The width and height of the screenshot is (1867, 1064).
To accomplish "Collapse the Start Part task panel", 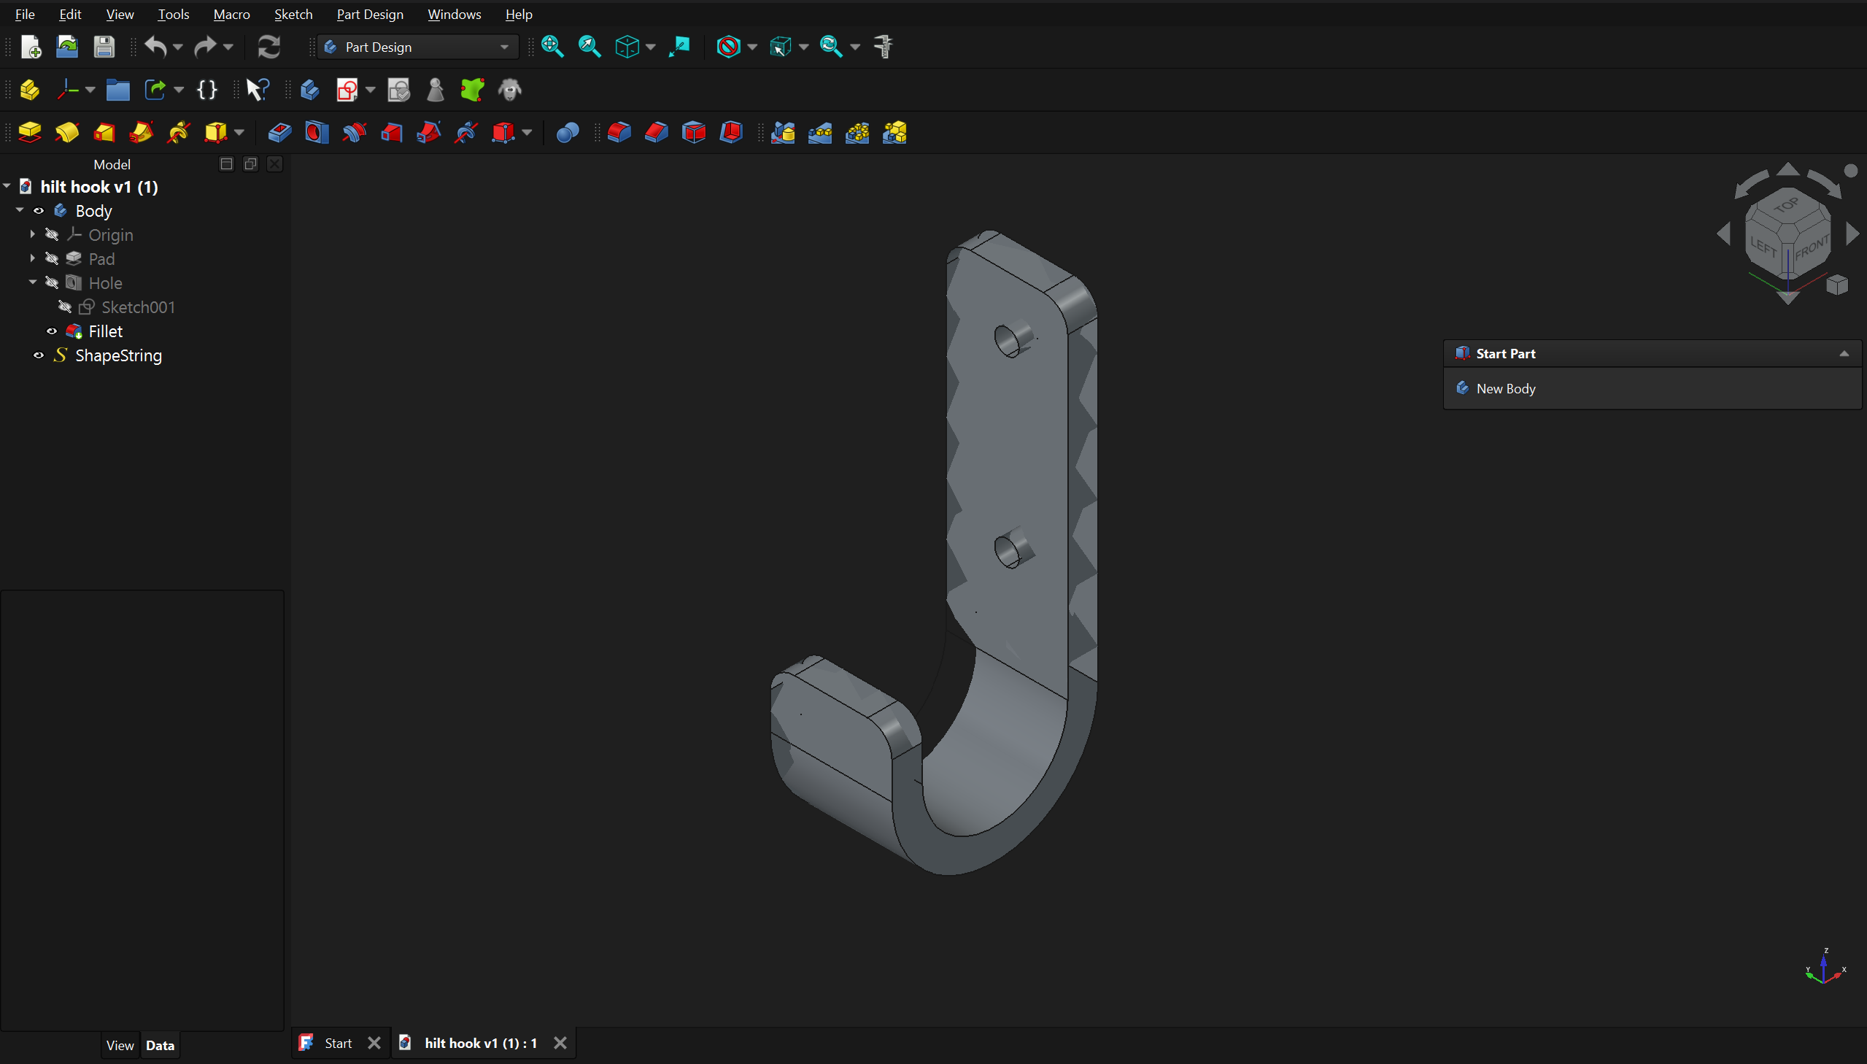I will point(1844,354).
